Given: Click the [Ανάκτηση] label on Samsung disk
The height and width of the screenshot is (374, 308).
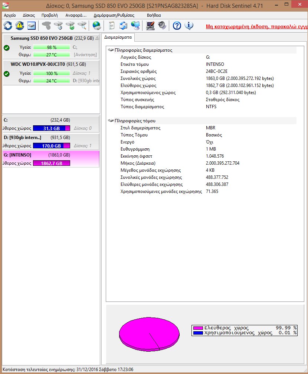Looking at the screenshot, I should [85, 55].
